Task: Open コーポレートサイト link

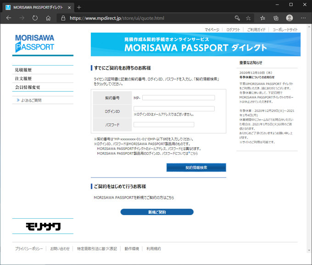Action: tap(285, 30)
